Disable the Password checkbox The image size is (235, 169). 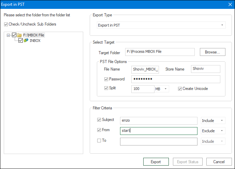106,79
